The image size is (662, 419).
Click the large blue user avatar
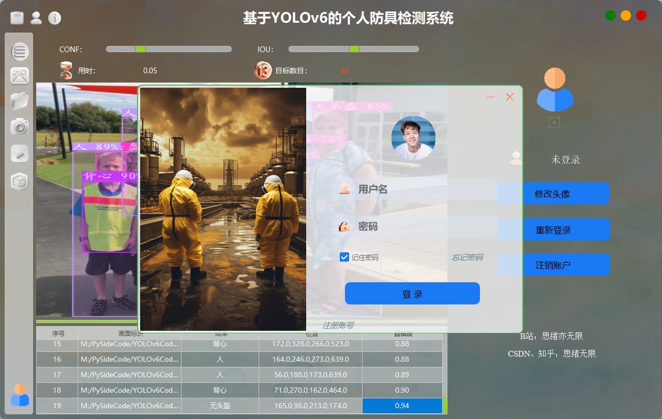tap(555, 90)
